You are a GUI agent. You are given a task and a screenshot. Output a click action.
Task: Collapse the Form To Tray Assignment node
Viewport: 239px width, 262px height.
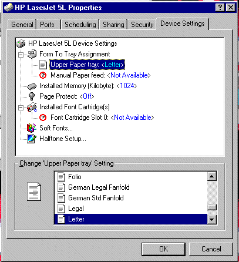pyautogui.click(x=21, y=55)
